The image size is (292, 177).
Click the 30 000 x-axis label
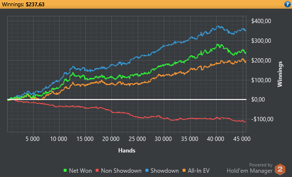tap(163, 139)
